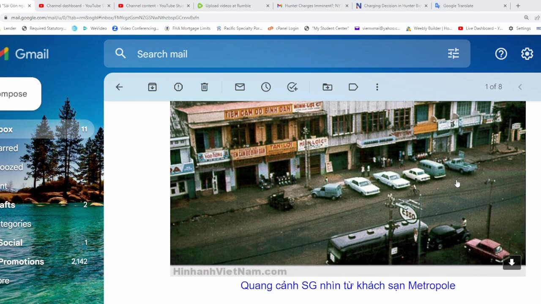Zoom page with magnifier icon in address bar
This screenshot has width=541, height=304.
tap(526, 18)
